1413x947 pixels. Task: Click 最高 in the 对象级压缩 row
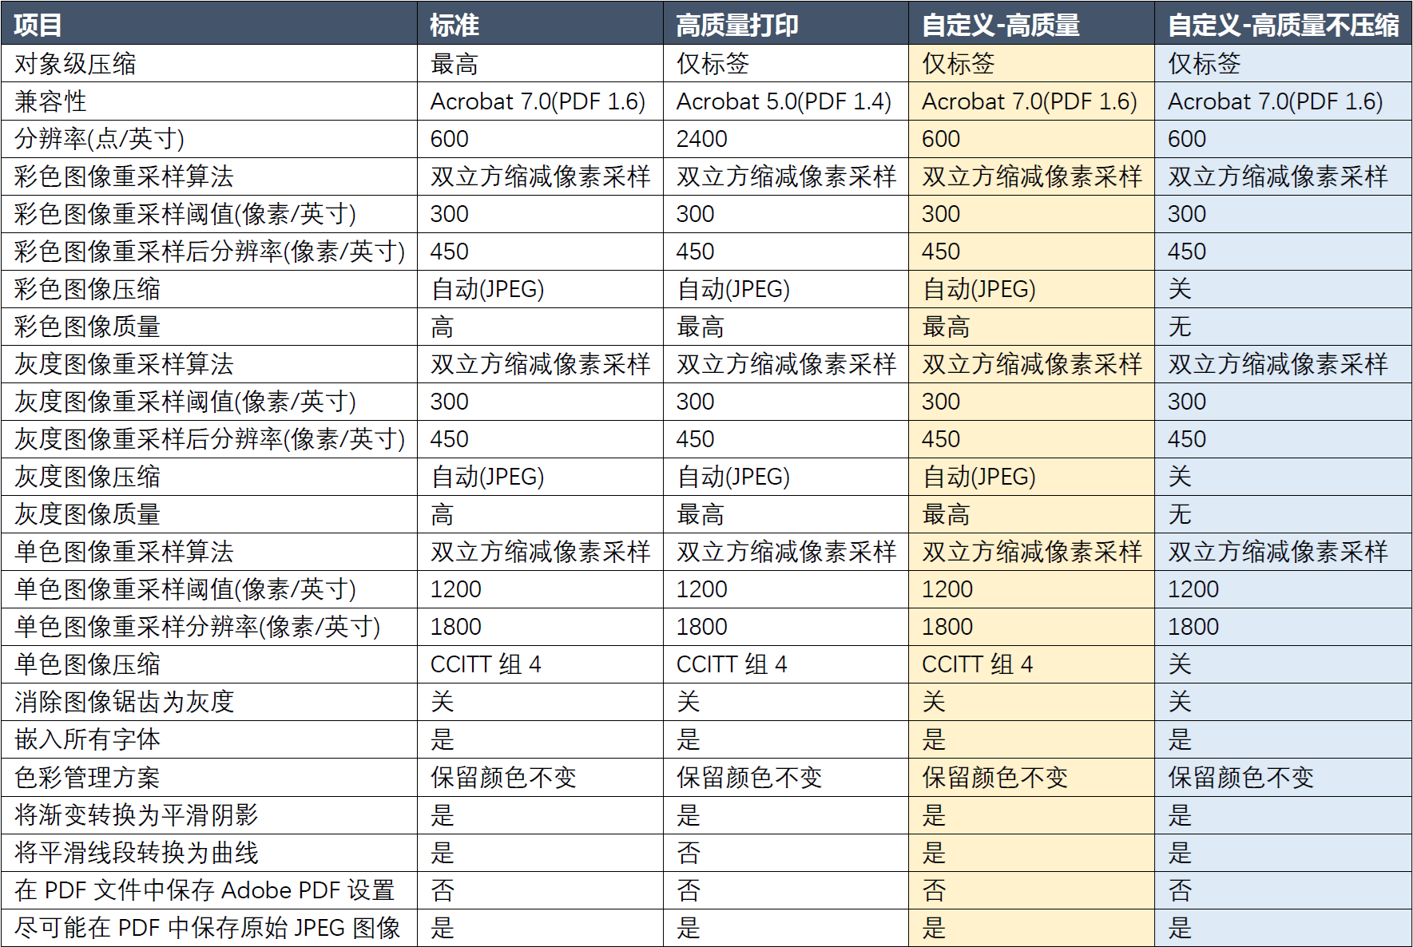click(454, 64)
